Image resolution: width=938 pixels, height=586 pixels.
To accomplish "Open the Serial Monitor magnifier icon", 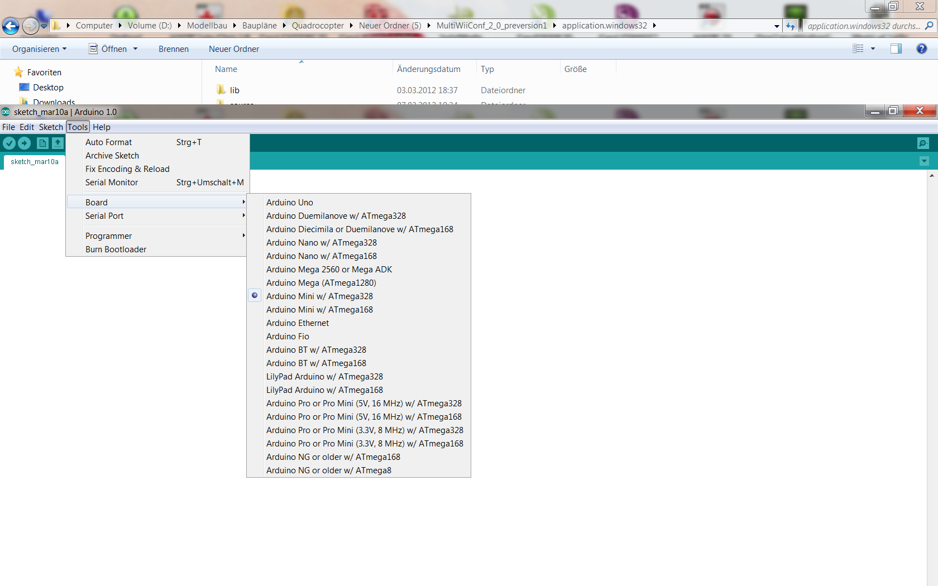I will [923, 143].
